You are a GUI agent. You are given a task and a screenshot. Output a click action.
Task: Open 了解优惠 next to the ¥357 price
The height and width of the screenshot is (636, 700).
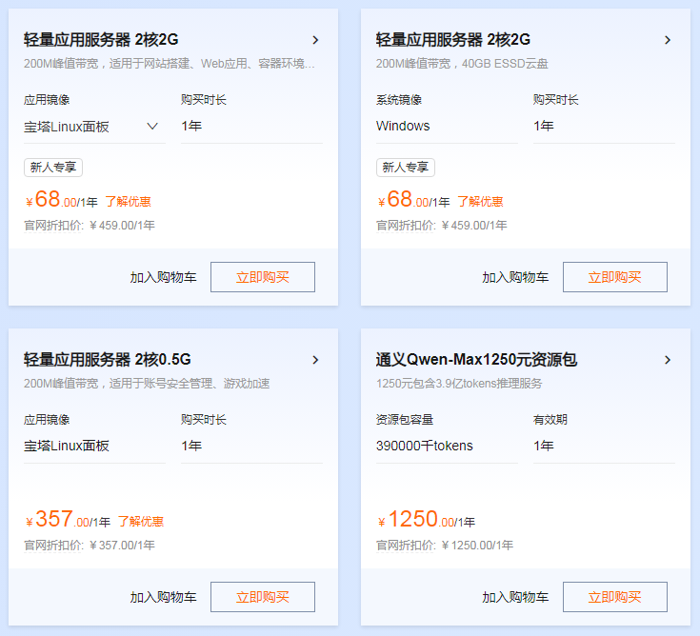pos(140,522)
